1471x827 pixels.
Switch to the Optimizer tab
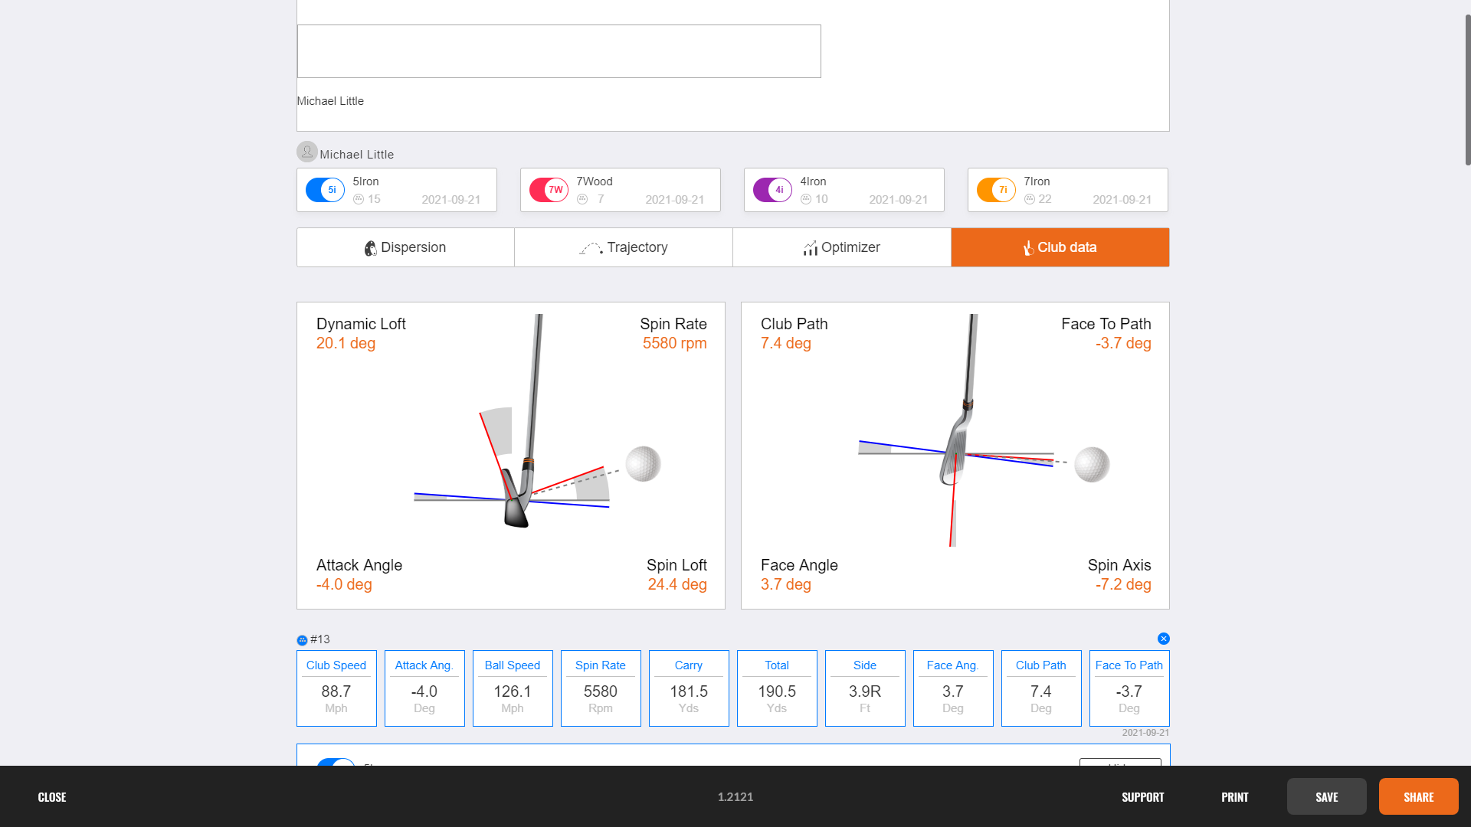pos(841,247)
